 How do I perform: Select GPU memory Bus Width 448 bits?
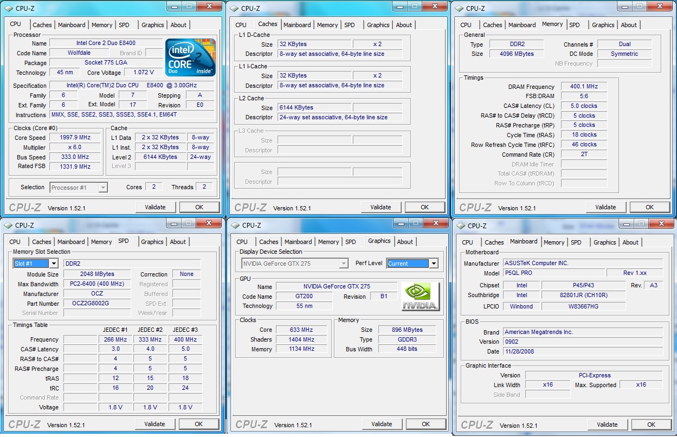click(x=407, y=349)
